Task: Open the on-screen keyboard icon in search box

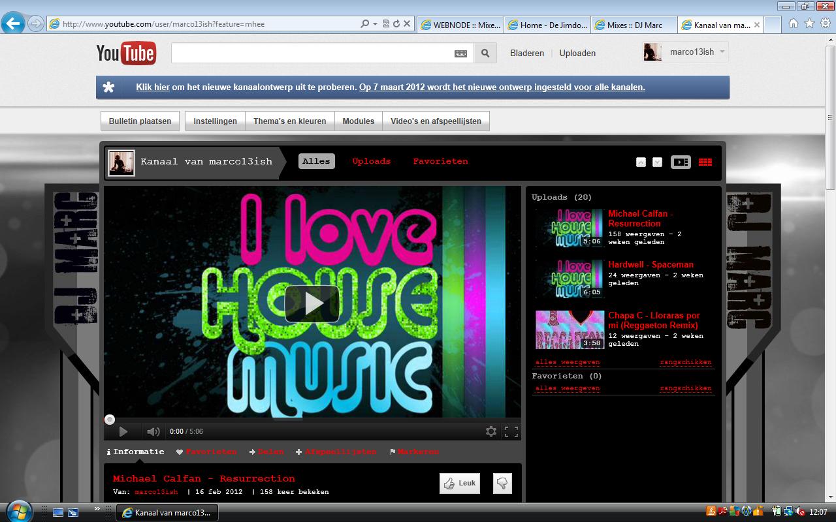Action: 460,54
